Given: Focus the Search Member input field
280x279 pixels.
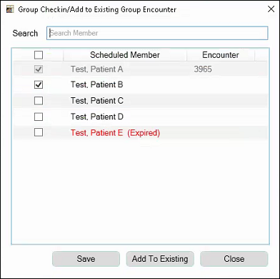Looking at the screenshot, I should coord(157,33).
